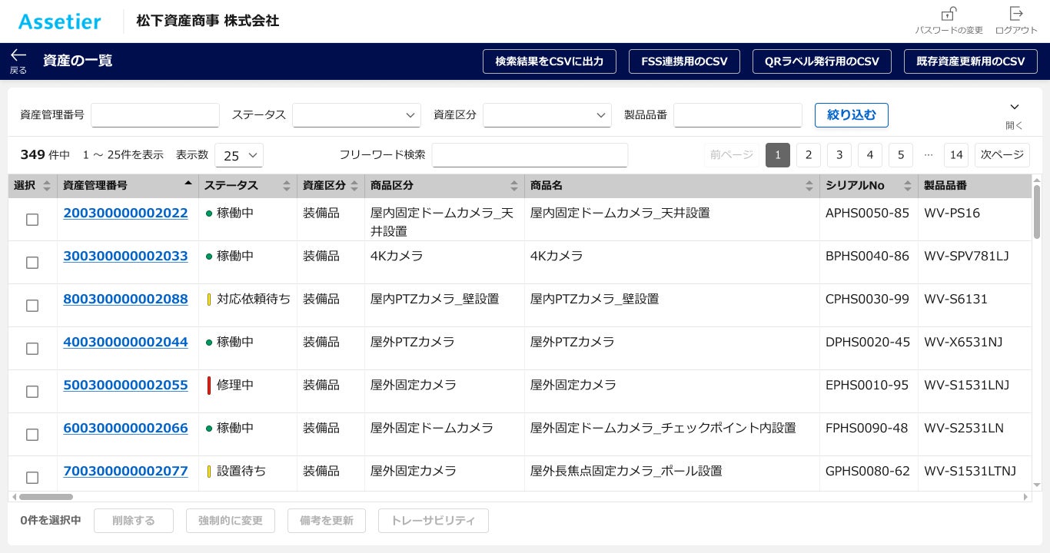The height and width of the screenshot is (553, 1050).
Task: Open the ステータス dropdown
Action: (x=357, y=115)
